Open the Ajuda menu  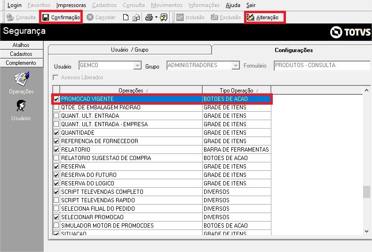233,5
